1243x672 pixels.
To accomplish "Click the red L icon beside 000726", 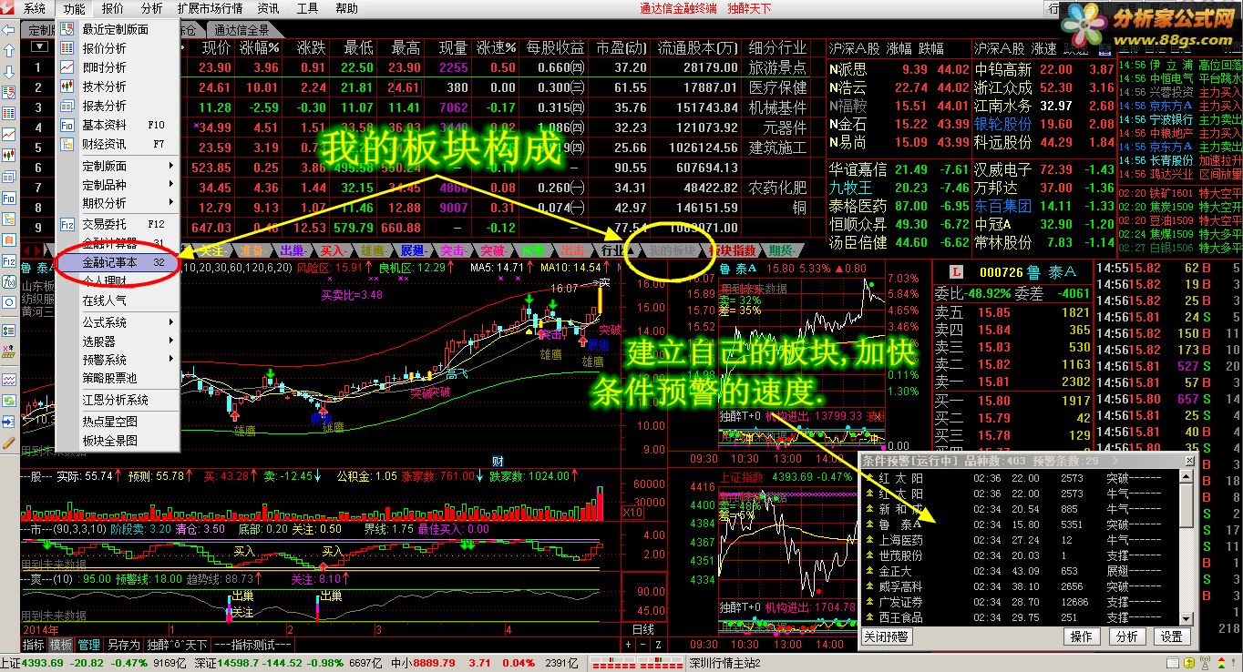I will point(957,271).
